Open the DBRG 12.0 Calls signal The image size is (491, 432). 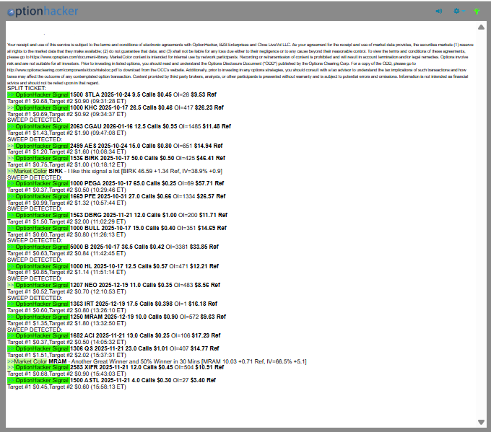pos(116,215)
